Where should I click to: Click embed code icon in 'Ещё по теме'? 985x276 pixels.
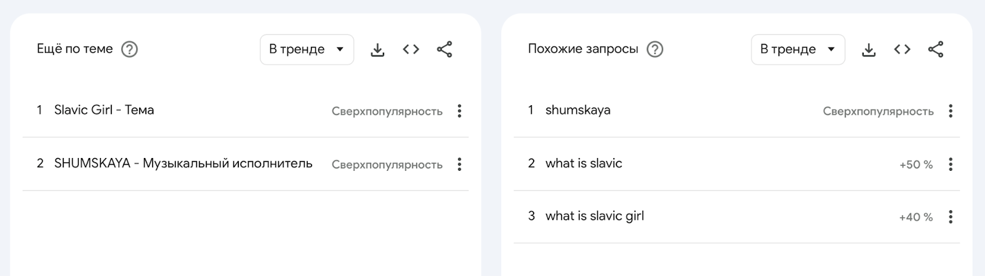tap(411, 49)
